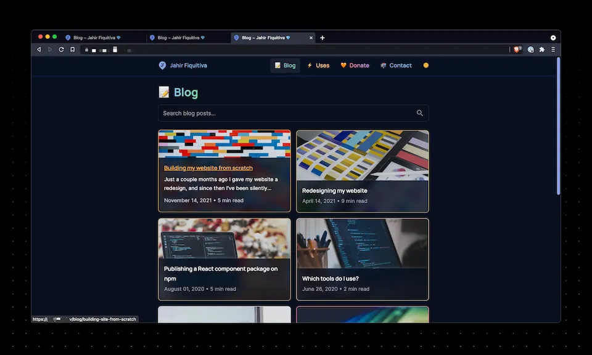Open a new tab with the plus icon
This screenshot has width=592, height=355.
[x=322, y=38]
